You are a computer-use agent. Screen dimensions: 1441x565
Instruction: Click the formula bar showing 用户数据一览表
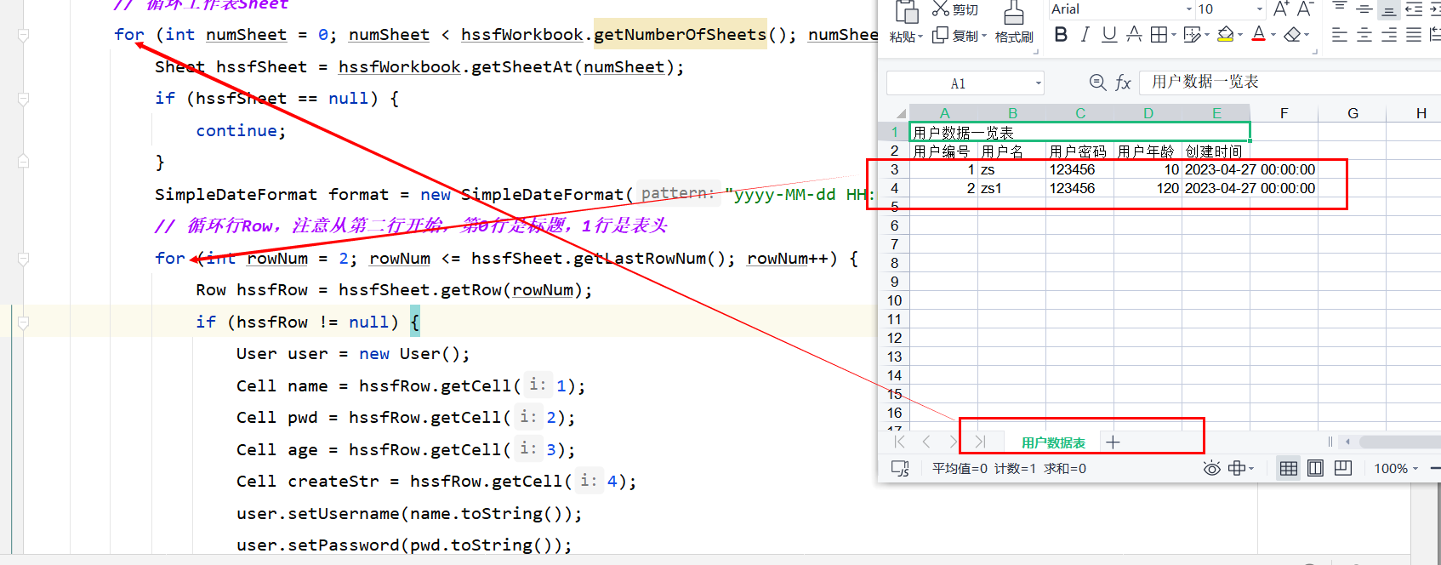tap(1290, 82)
